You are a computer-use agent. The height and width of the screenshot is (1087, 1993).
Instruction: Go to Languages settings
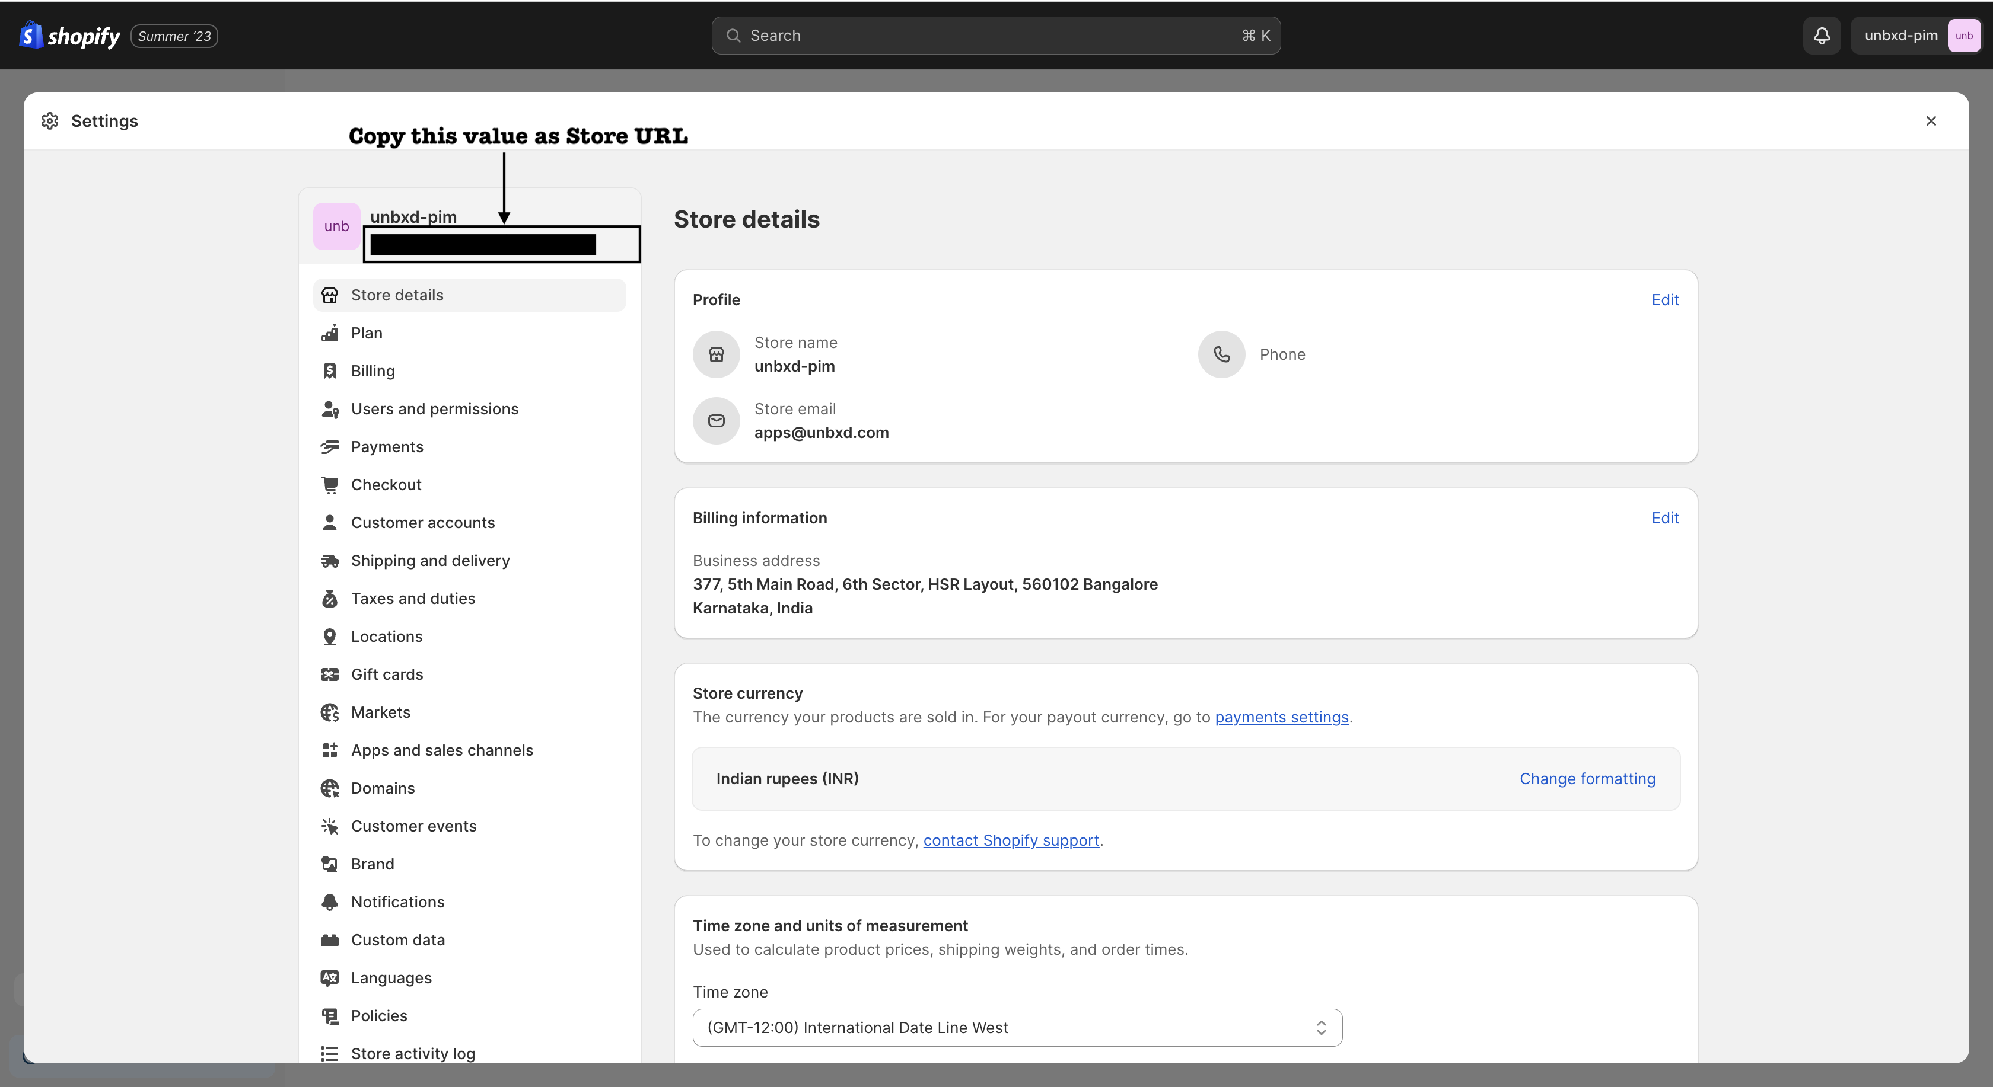click(470, 977)
